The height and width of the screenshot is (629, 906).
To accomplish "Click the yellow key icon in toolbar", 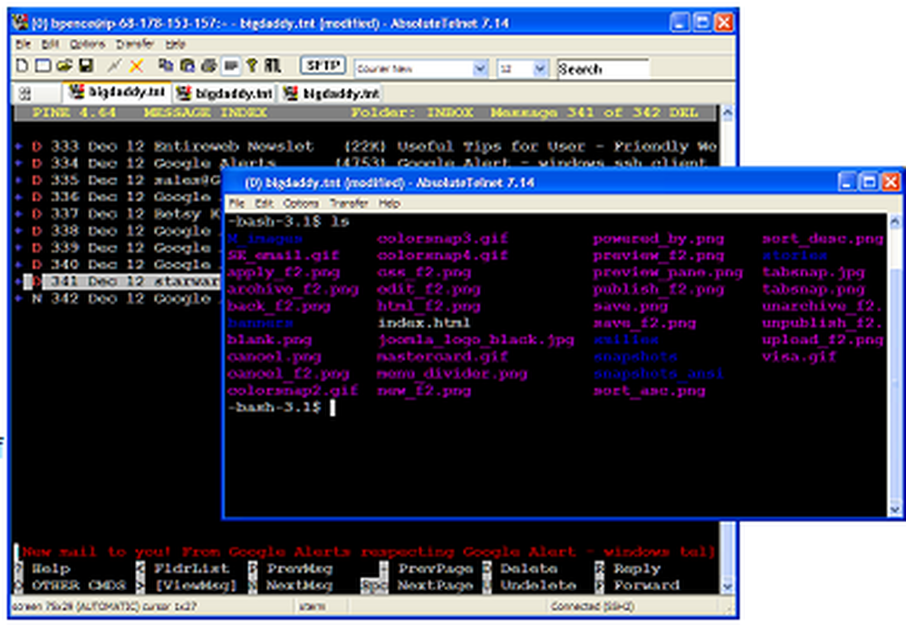I will click(x=251, y=66).
